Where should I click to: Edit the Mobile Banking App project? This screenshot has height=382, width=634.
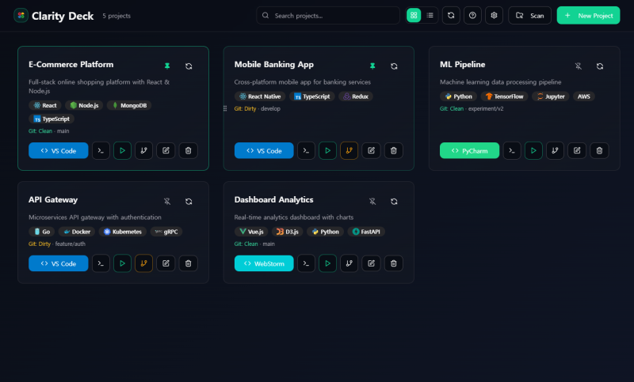pyautogui.click(x=371, y=150)
